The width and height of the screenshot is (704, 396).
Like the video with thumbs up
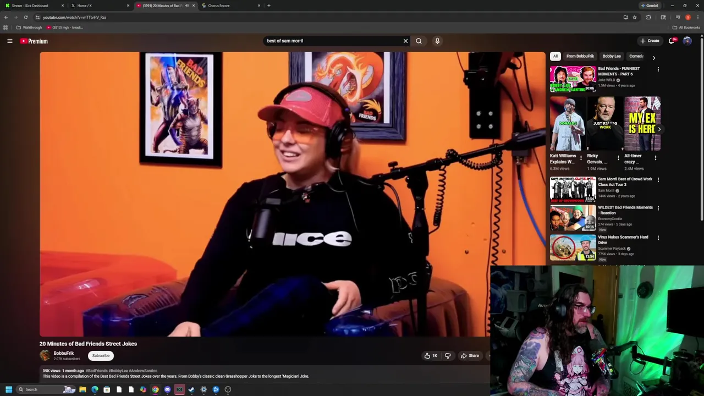[430, 356]
